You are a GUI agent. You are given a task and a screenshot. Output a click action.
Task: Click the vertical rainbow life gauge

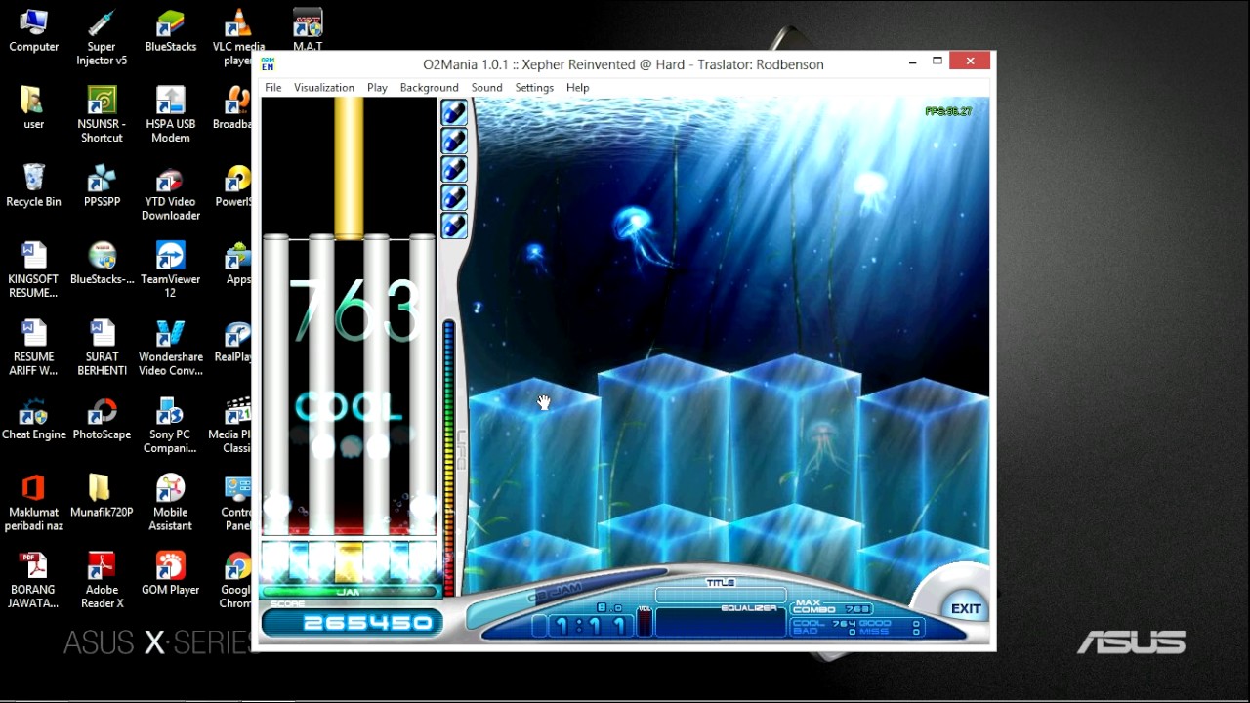[x=448, y=457]
